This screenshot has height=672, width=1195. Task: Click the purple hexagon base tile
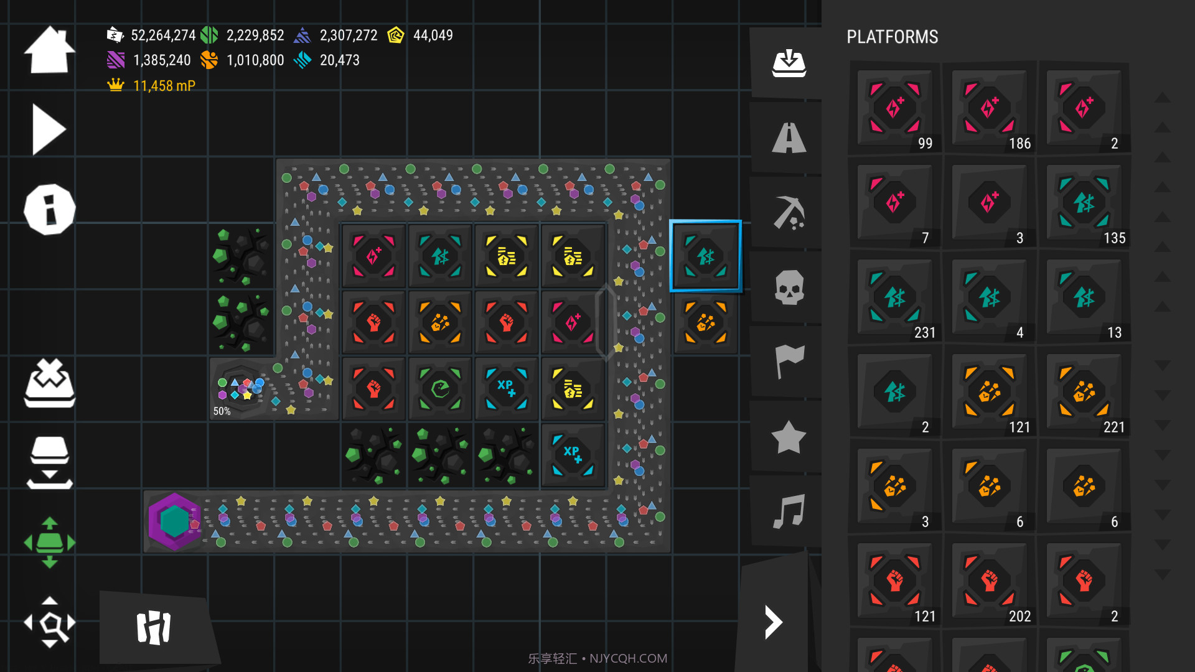click(x=174, y=521)
